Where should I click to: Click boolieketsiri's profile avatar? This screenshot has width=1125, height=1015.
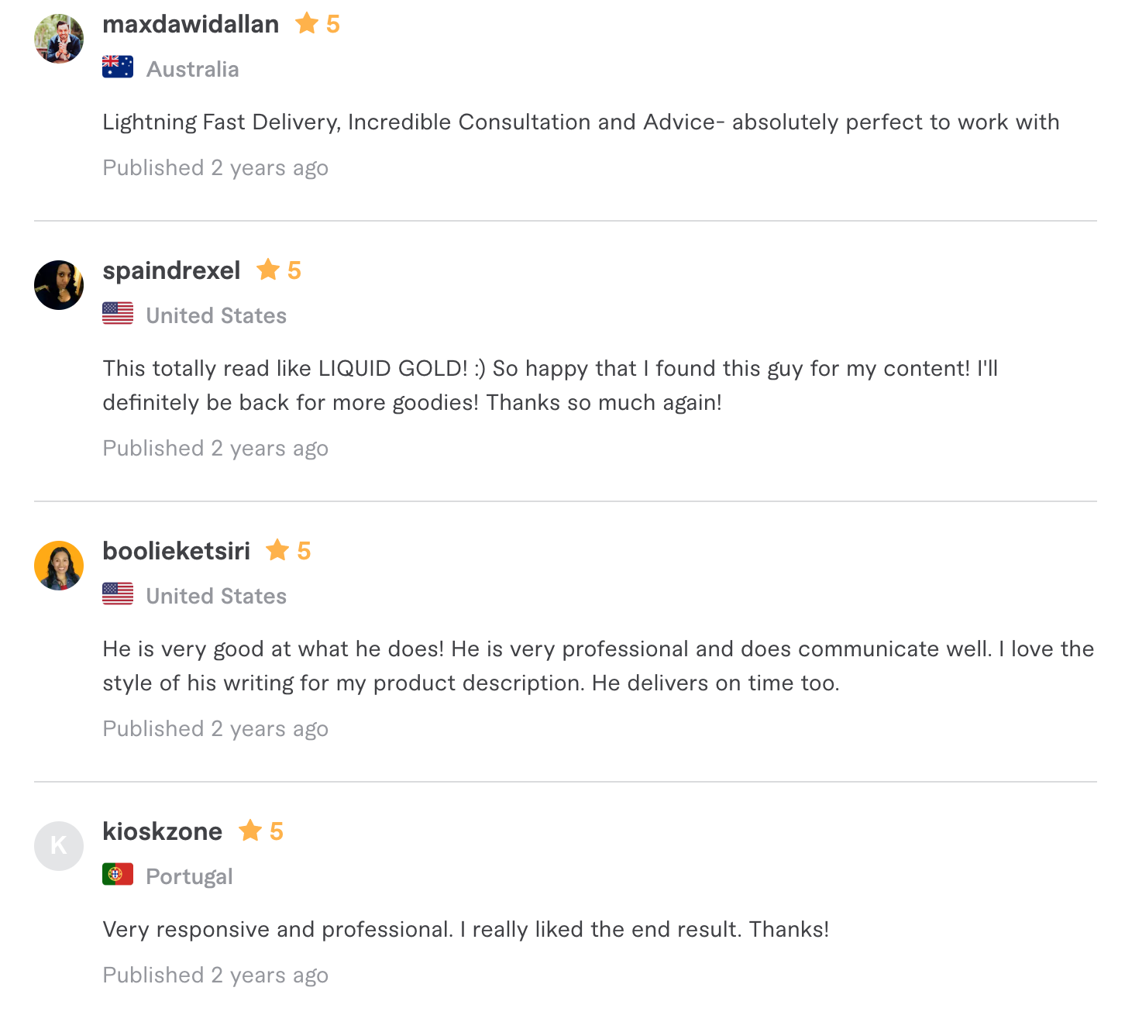click(x=59, y=566)
